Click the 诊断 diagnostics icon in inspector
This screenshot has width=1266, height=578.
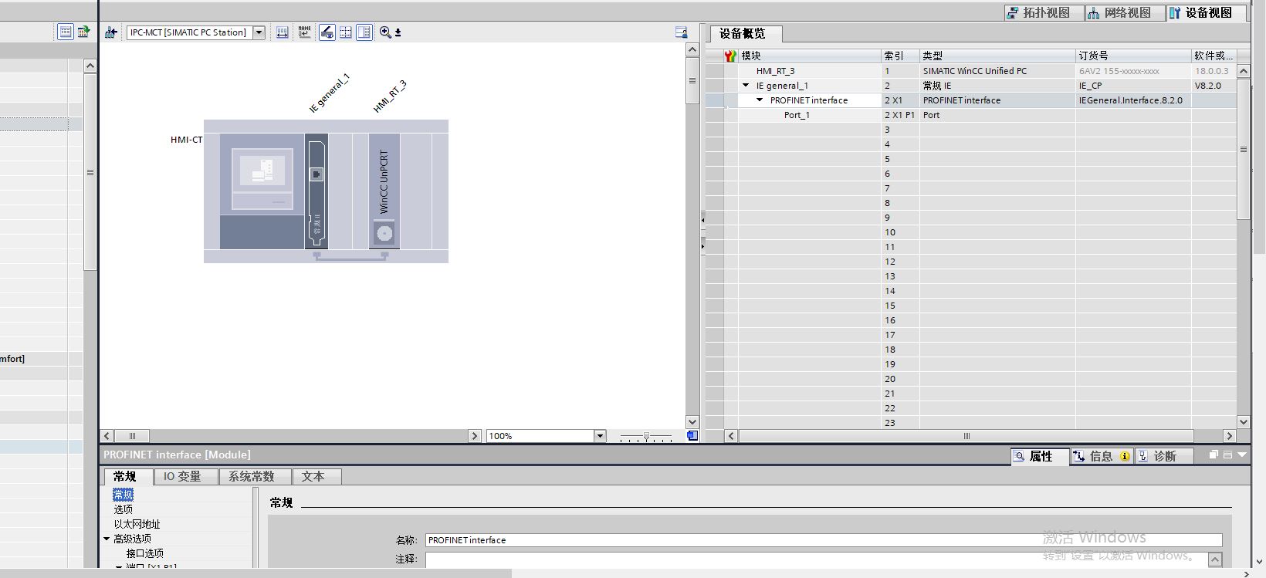tap(1143, 456)
